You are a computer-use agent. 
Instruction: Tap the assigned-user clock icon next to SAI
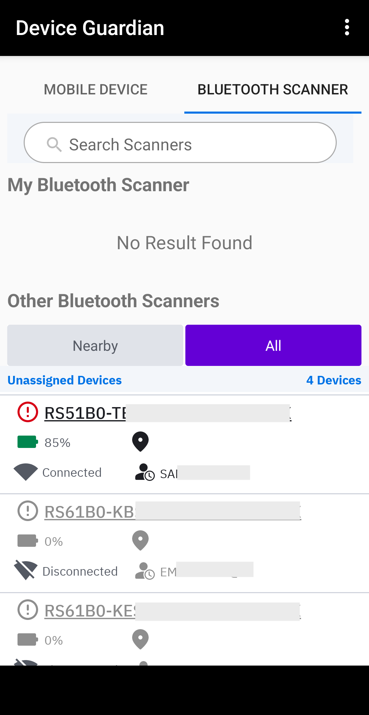coord(145,472)
